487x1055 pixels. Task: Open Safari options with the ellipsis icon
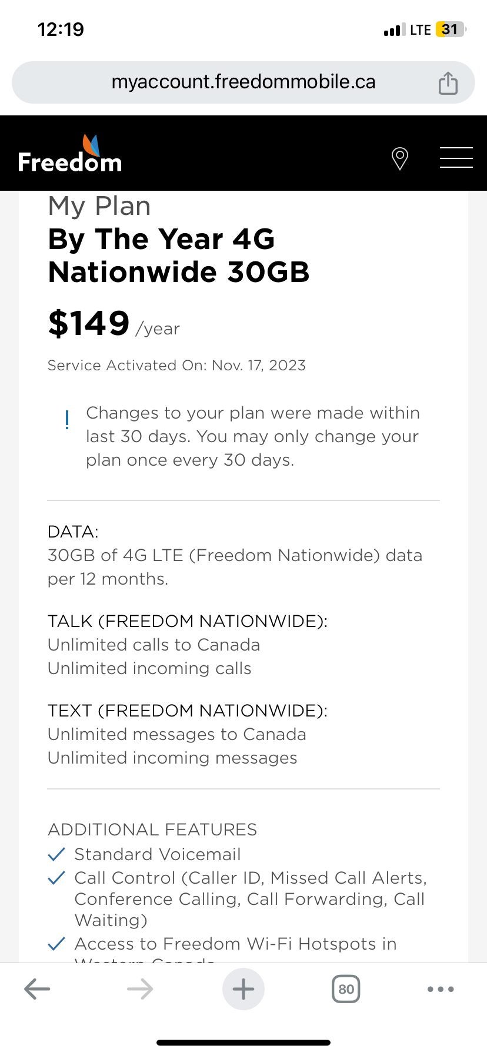pyautogui.click(x=440, y=989)
